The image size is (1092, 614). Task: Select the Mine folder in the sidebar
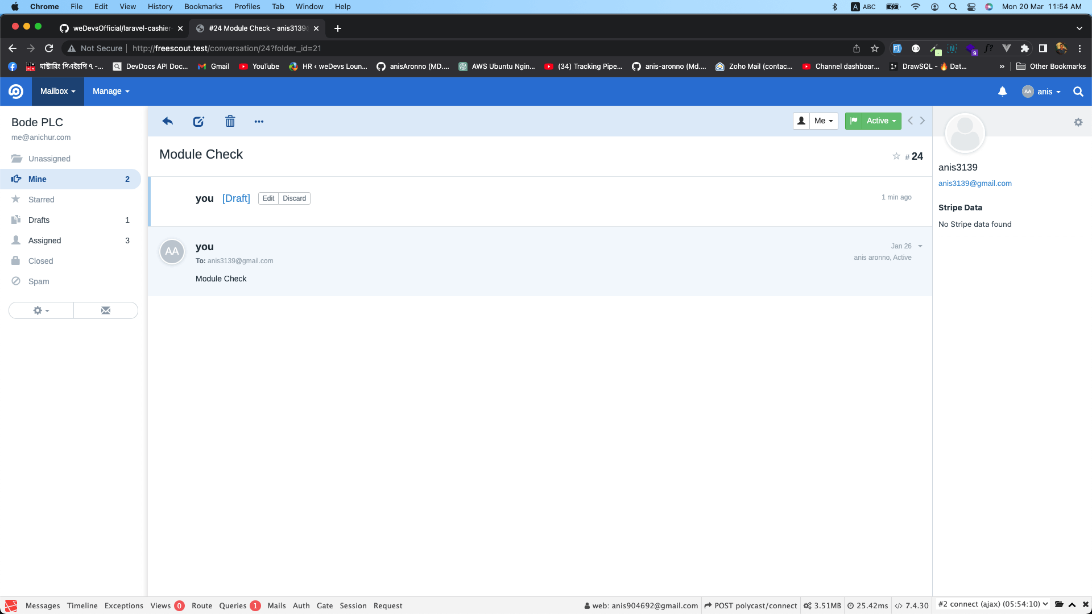[38, 179]
